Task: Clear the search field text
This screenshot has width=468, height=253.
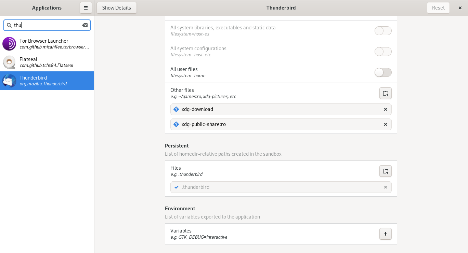Action: [x=85, y=25]
